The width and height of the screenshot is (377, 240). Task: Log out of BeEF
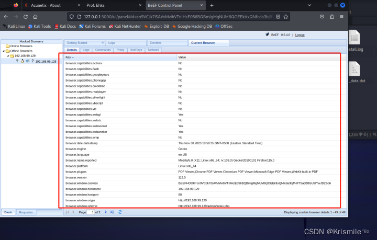tap(300, 35)
